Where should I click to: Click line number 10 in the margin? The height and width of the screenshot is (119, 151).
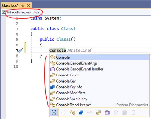pyautogui.click(x=16, y=67)
